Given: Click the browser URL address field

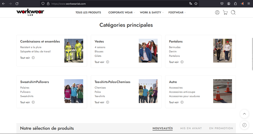Looking at the screenshot, I should click(x=120, y=4).
